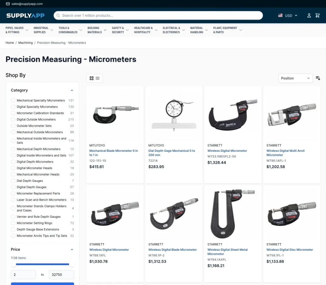Open Tools & Consumables menu label

pyautogui.click(x=68, y=30)
